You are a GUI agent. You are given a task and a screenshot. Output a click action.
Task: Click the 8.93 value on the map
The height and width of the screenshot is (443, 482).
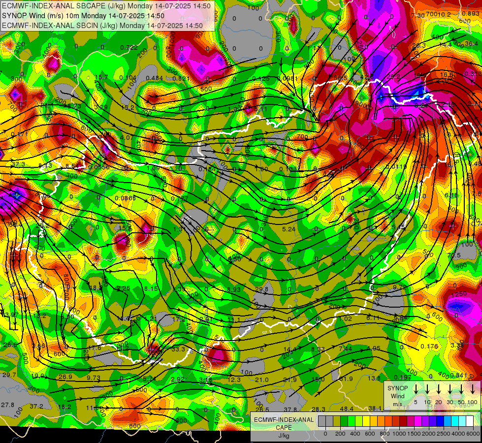[x=234, y=289]
